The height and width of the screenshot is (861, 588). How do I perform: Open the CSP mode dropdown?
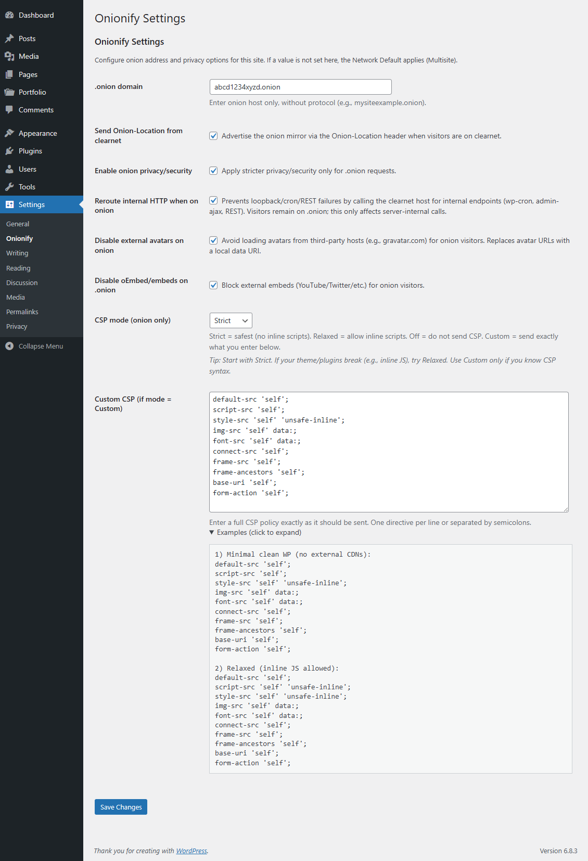[231, 320]
